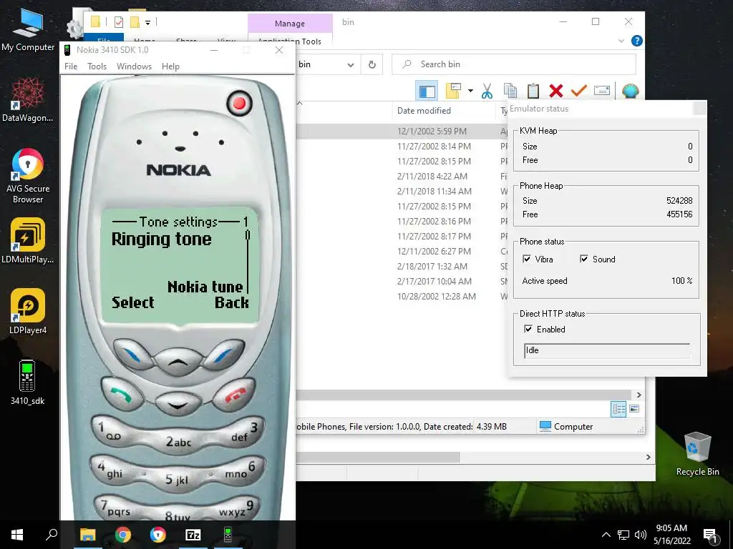
Task: Open the Windows Start menu
Action: click(17, 535)
